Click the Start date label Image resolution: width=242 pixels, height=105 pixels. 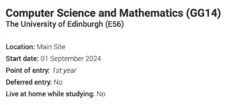(22, 59)
